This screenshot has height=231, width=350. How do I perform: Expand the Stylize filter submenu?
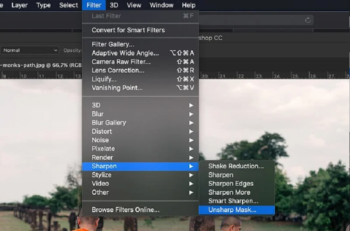click(x=101, y=175)
